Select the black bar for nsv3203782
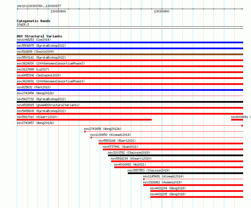 point(176,155)
